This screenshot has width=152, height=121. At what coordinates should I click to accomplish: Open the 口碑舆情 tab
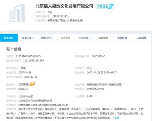coord(141,38)
